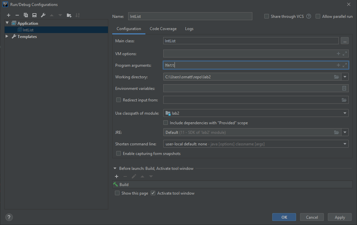The image size is (357, 225).
Task: Edit run configuration templates with wrench icon
Action: (x=43, y=15)
